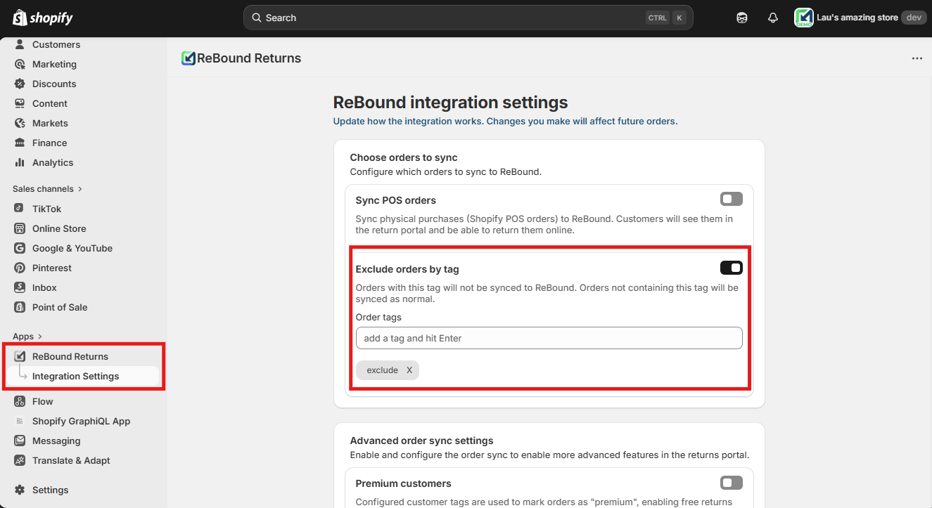This screenshot has height=508, width=932.
Task: Select the Point of Sale label
Action: click(60, 307)
